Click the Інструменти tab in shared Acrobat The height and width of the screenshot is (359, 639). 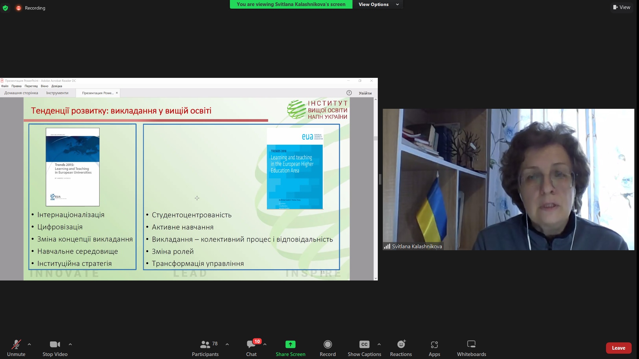click(x=57, y=93)
